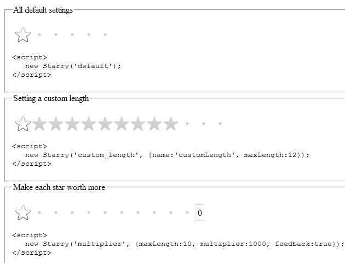Click the last dot in custom length rating
This screenshot has width=345, height=263.
coord(220,124)
